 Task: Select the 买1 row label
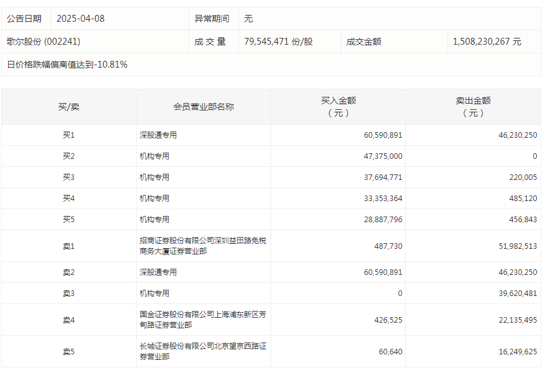click(x=69, y=135)
